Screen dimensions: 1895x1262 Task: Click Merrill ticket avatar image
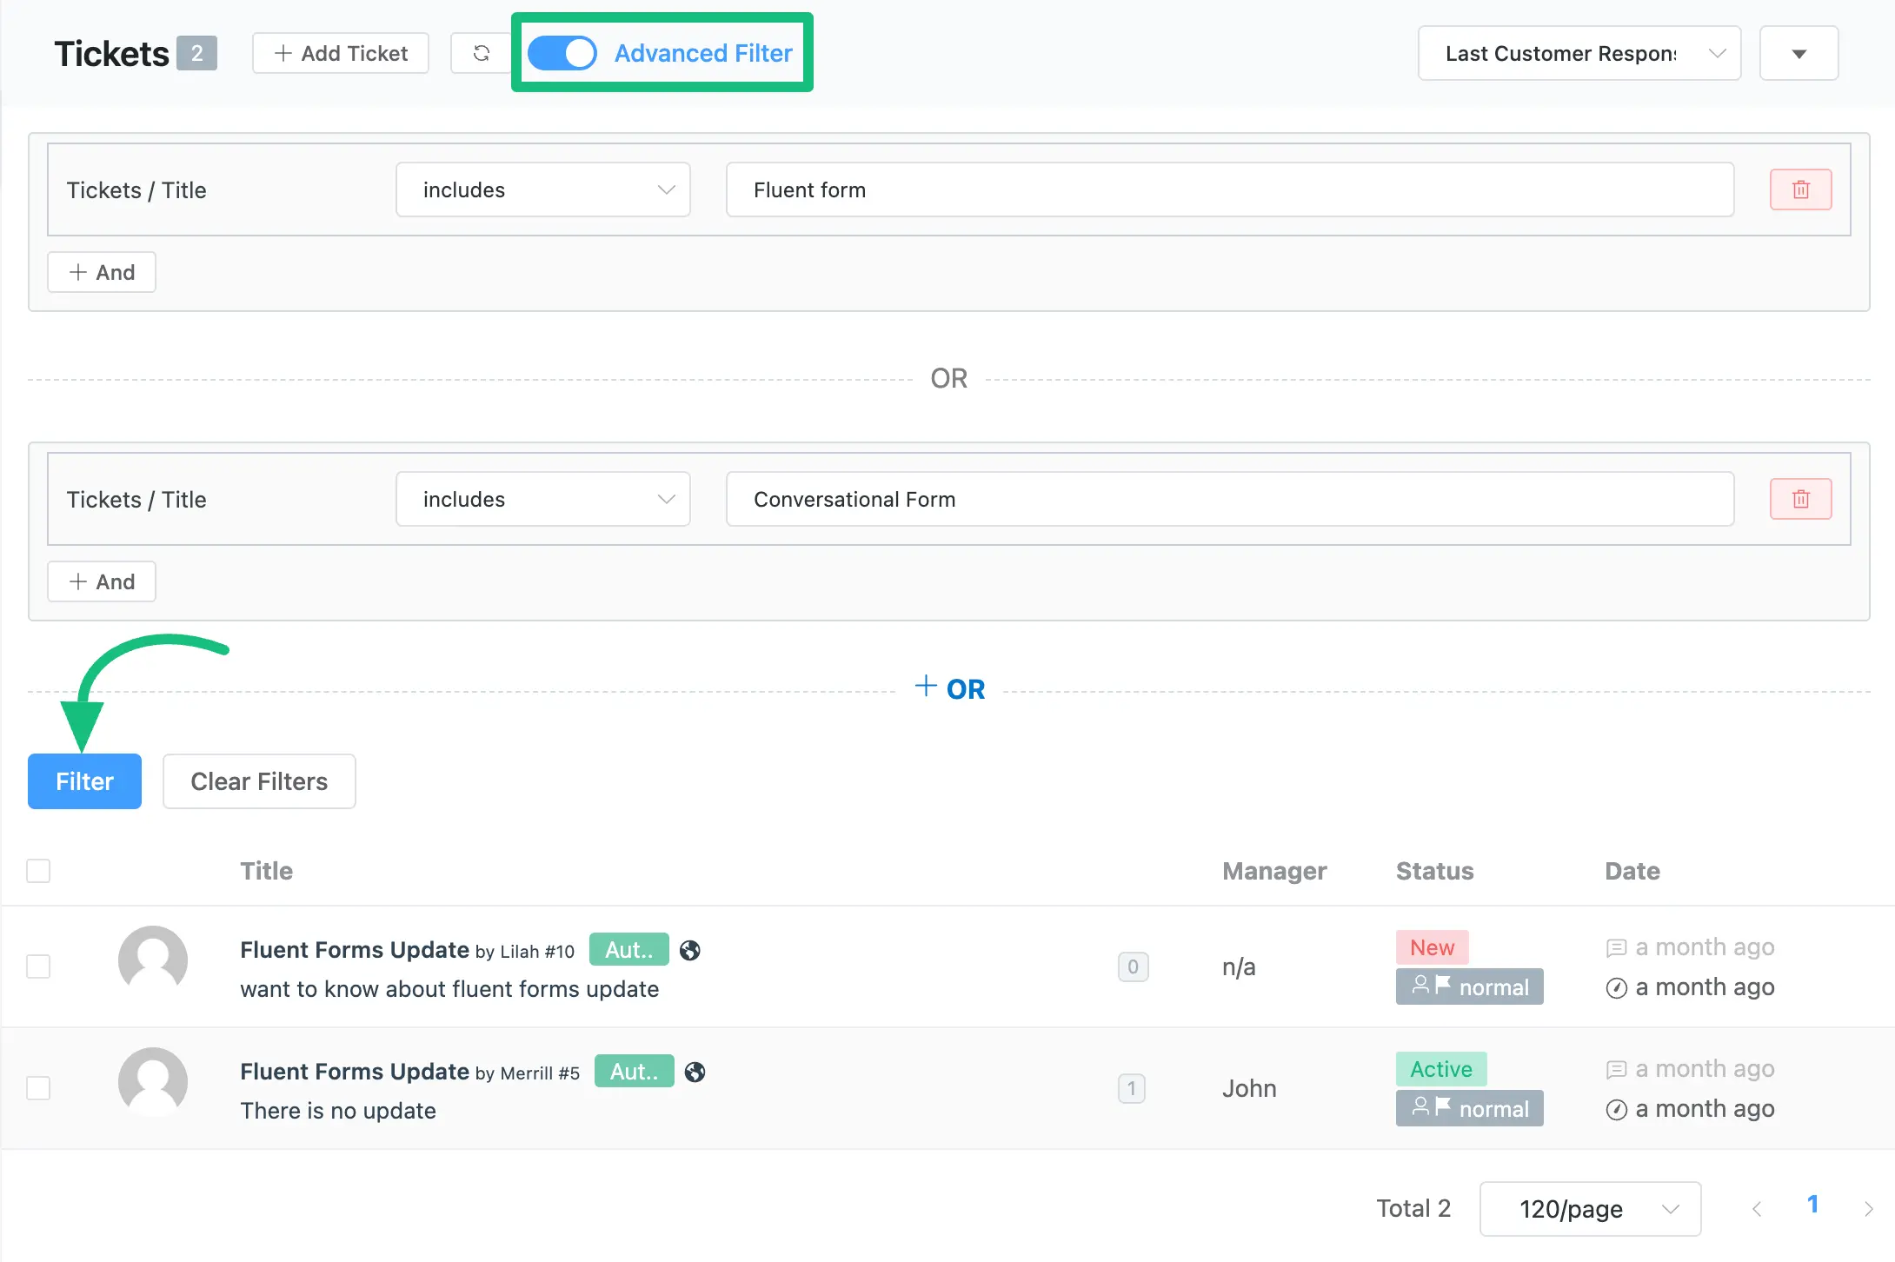[153, 1081]
